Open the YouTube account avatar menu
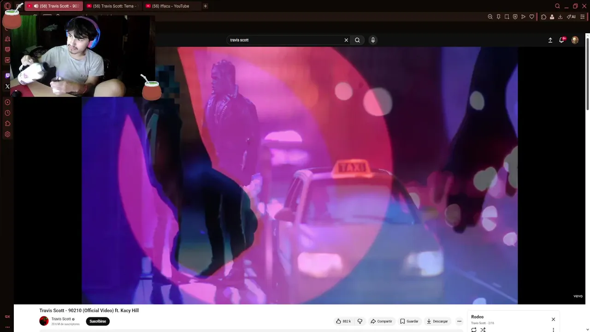The height and width of the screenshot is (332, 590). click(x=575, y=40)
